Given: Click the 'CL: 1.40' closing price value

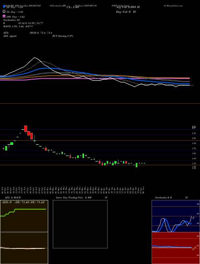Looking at the screenshot, I should coord(73,7).
